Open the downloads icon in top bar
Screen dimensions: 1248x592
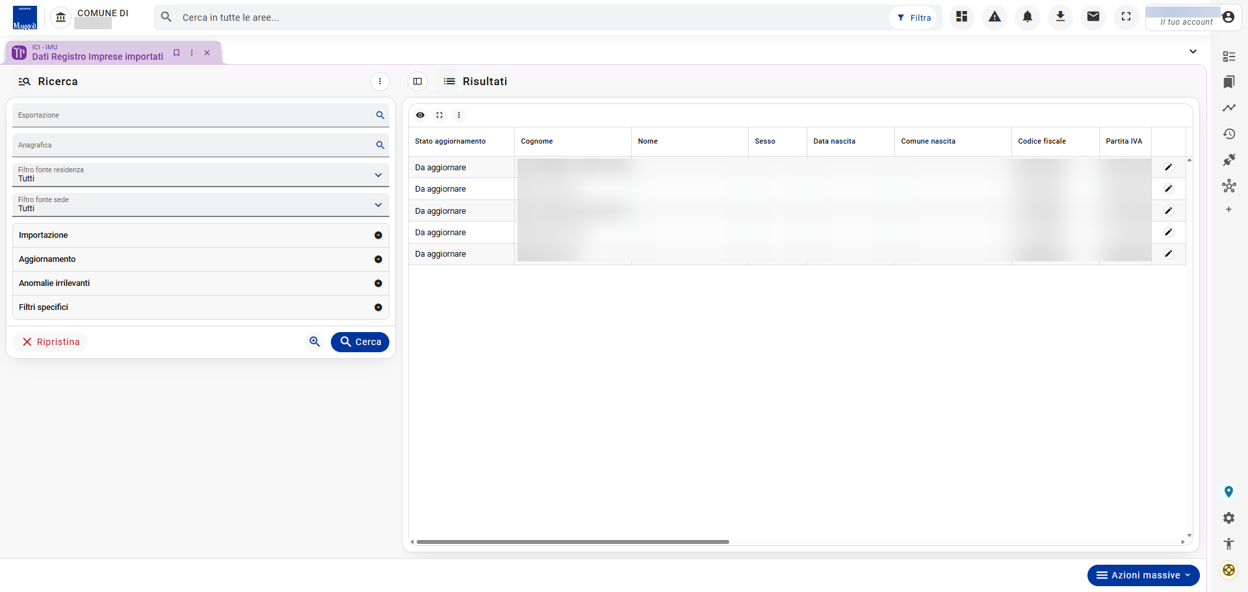point(1060,17)
